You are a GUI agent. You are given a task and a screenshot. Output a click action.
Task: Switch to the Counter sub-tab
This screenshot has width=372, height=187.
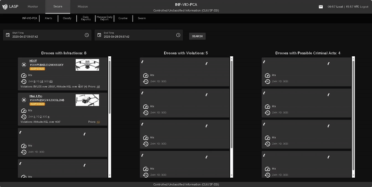point(123,18)
